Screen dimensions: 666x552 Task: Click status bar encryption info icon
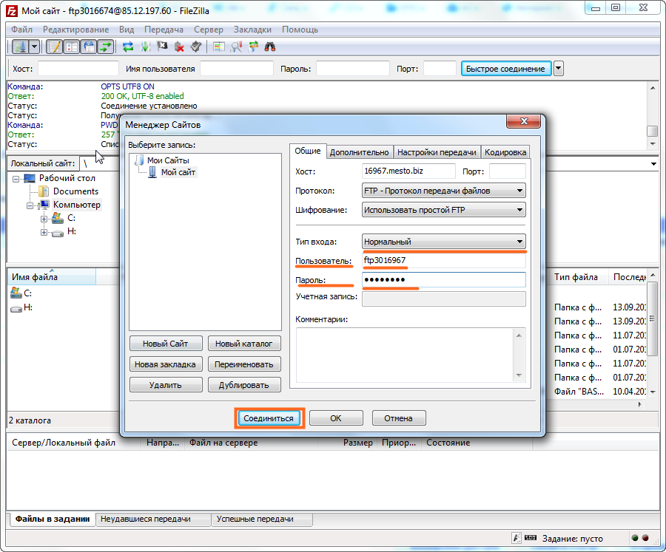(x=517, y=538)
